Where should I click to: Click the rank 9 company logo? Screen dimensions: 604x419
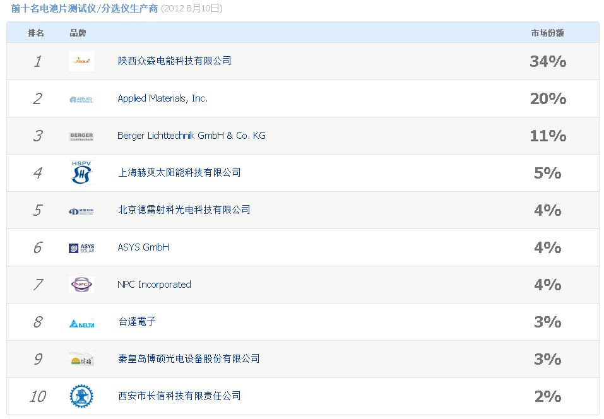(81, 360)
